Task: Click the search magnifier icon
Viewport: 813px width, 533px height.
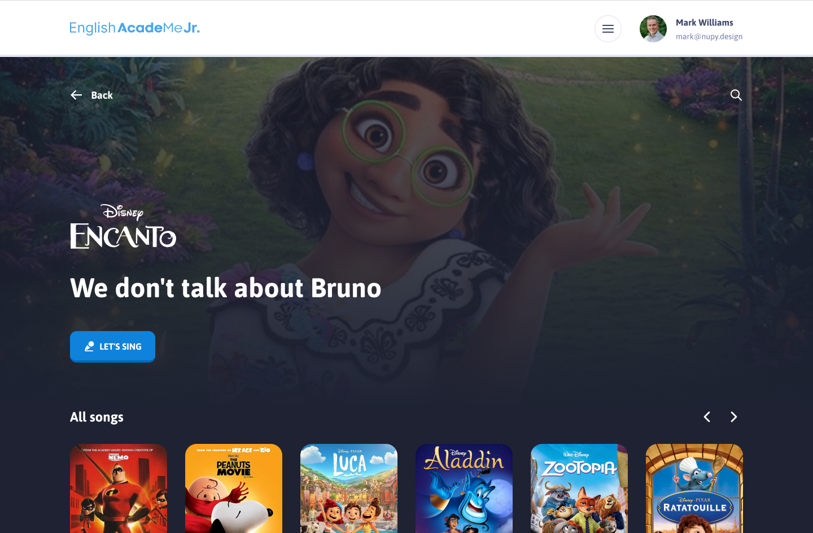Action: pyautogui.click(x=736, y=95)
